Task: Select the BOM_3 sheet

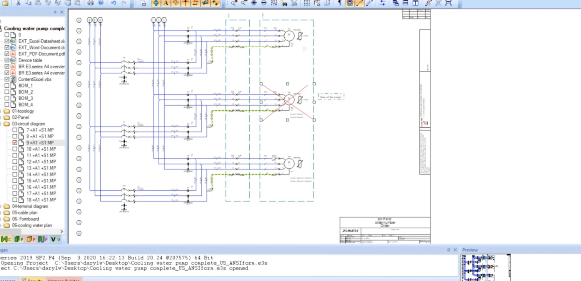Action: point(25,98)
